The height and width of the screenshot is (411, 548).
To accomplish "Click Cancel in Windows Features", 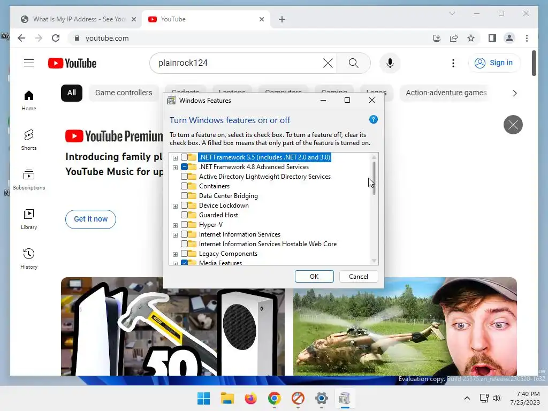I will click(358, 277).
